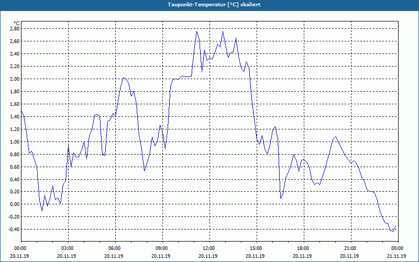Click the '03:00' time label
Image resolution: width=419 pixels, height=262 pixels.
coord(68,248)
